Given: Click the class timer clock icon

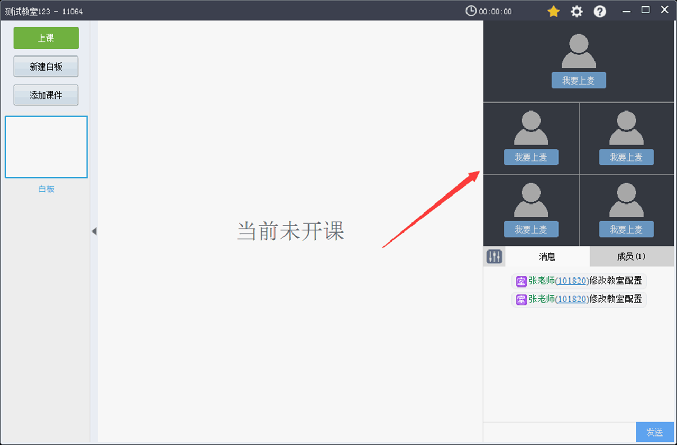Looking at the screenshot, I should click(x=470, y=11).
